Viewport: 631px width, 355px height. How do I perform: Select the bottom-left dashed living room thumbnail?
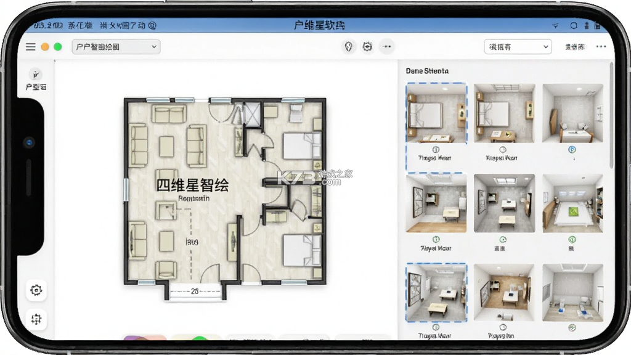click(437, 293)
